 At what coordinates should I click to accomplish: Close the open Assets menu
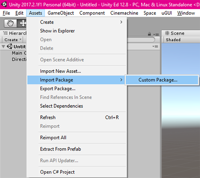[36, 13]
